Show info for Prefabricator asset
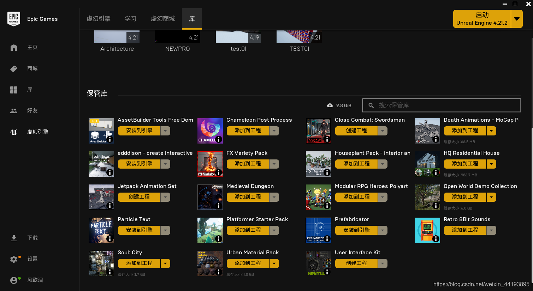This screenshot has height=291, width=533. tap(327, 239)
